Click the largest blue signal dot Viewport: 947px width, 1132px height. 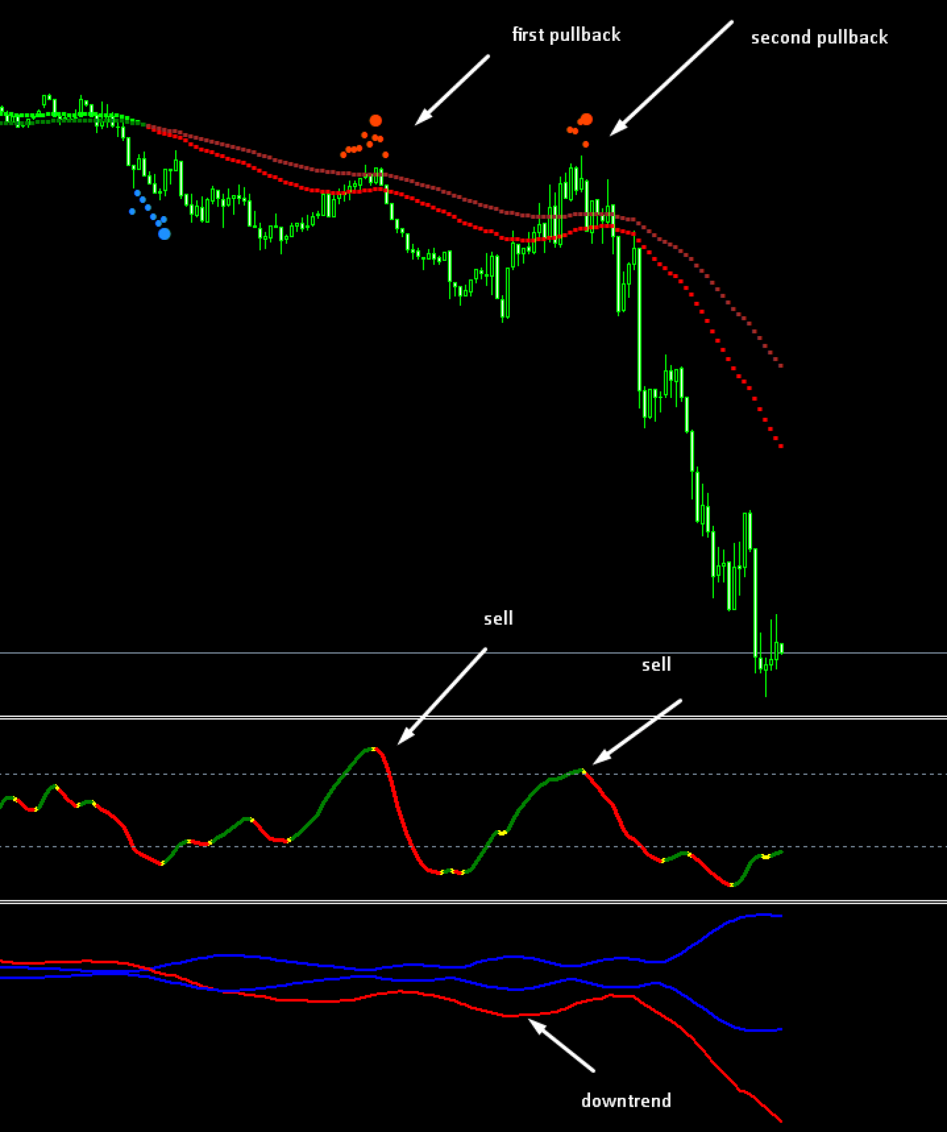[164, 234]
